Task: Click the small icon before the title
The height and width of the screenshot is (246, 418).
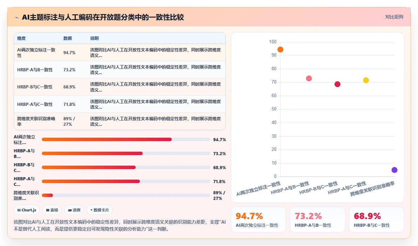Action: pos(16,17)
